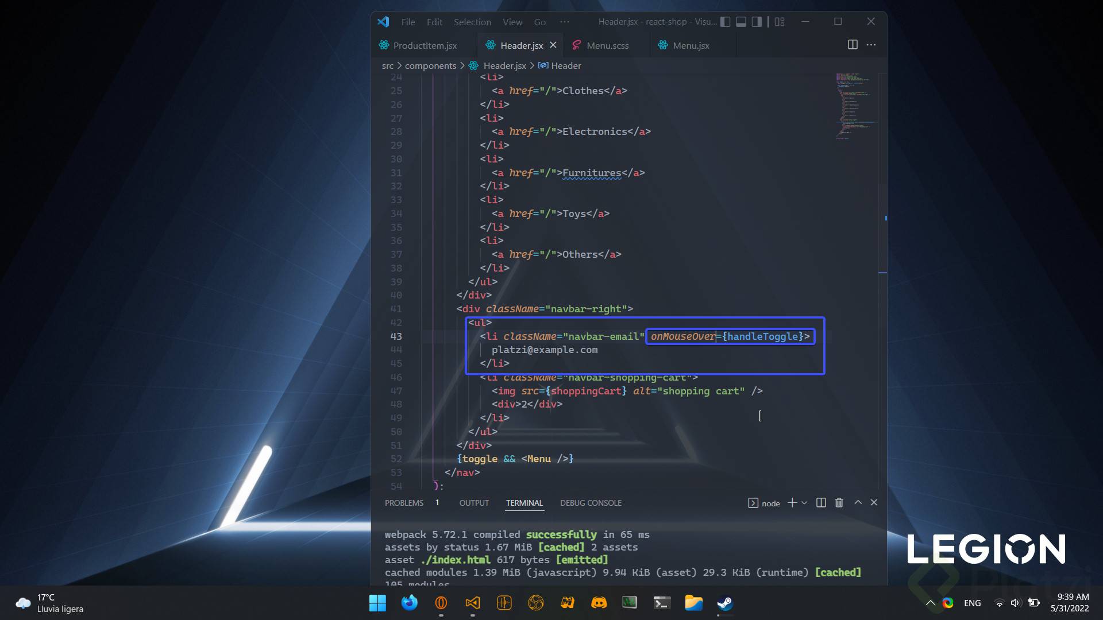Viewport: 1103px width, 620px height.
Task: Split the terminal panel
Action: tap(821, 503)
